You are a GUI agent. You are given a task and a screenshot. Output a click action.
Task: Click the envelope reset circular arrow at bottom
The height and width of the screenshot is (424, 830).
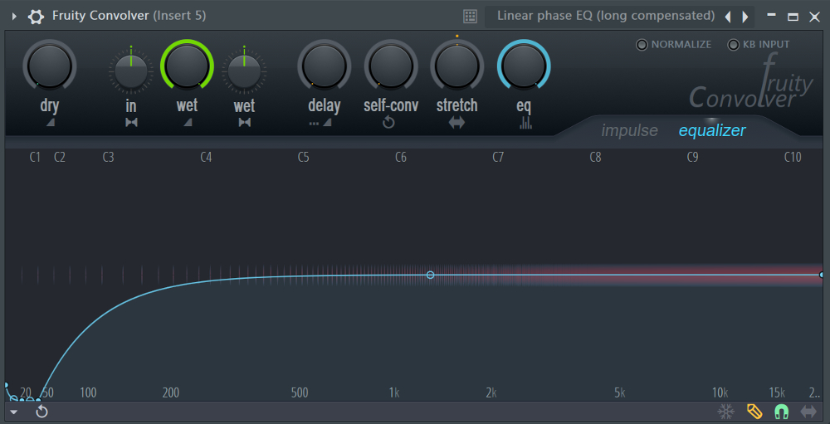coord(41,412)
